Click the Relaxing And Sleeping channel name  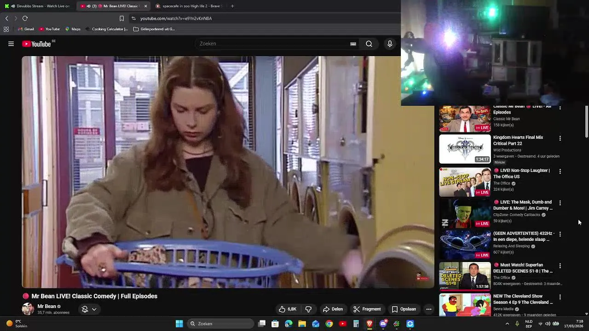(511, 246)
